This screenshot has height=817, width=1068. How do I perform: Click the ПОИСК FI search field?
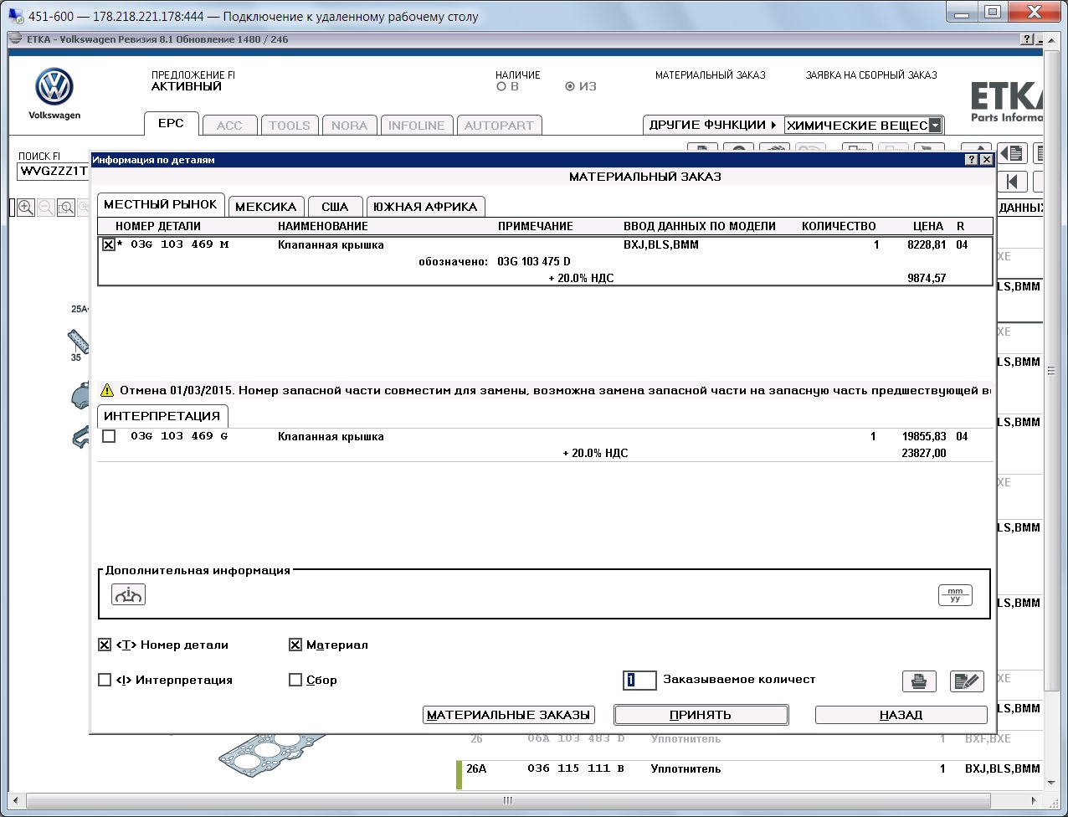coord(52,172)
